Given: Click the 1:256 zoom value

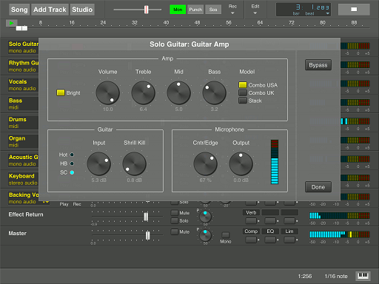Looking at the screenshot, I should coord(305,277).
